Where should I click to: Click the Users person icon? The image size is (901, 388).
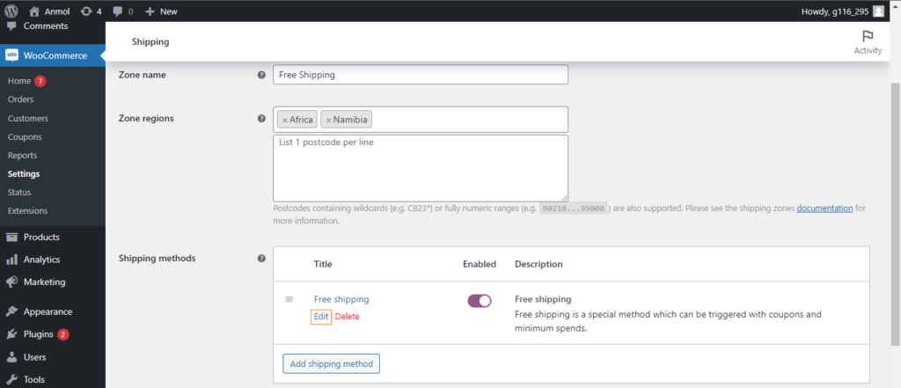click(11, 357)
